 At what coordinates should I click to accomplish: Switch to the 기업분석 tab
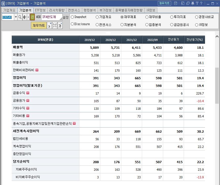click(25, 10)
